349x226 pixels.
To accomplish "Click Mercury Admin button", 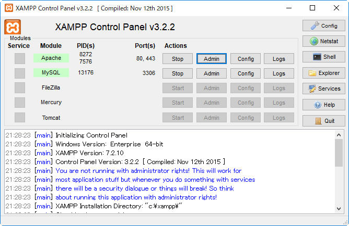I will pyautogui.click(x=212, y=103).
